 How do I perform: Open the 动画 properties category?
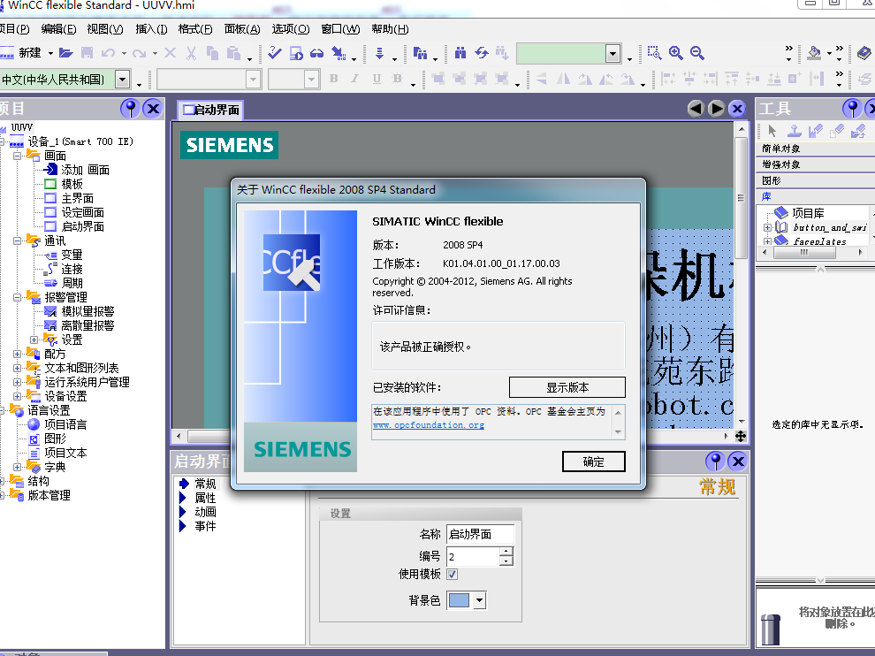point(205,512)
